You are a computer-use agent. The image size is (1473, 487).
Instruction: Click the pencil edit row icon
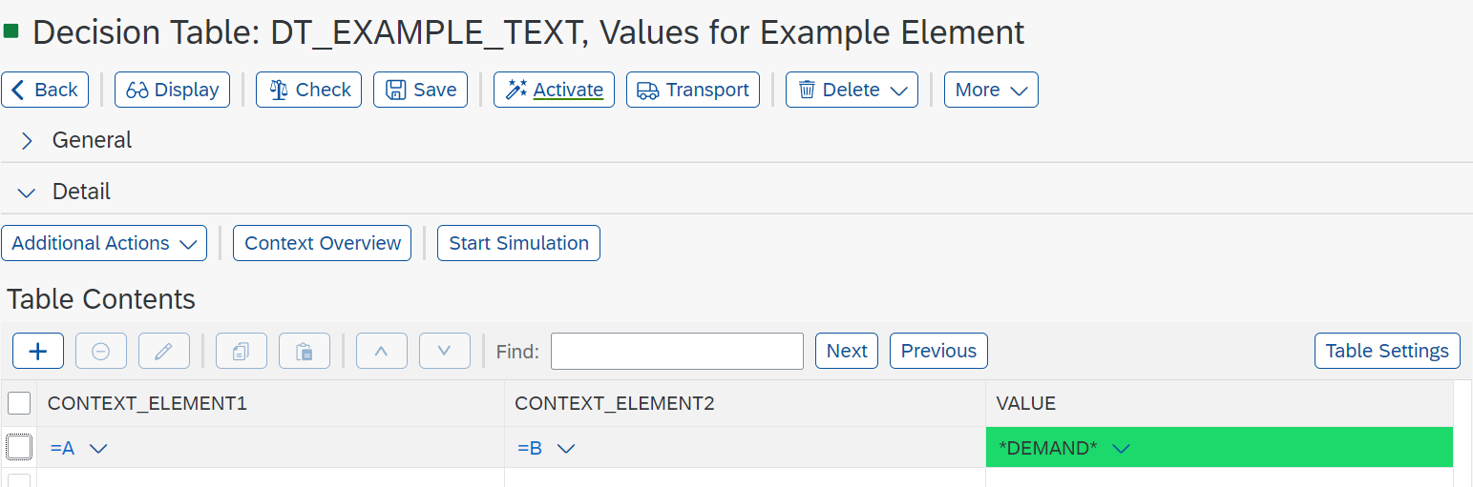[163, 351]
